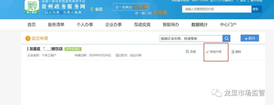Open the 数据统计 menu item
This screenshot has height=105, width=274.
coord(200,24)
